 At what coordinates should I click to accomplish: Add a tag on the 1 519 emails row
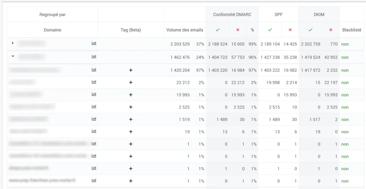click(131, 119)
